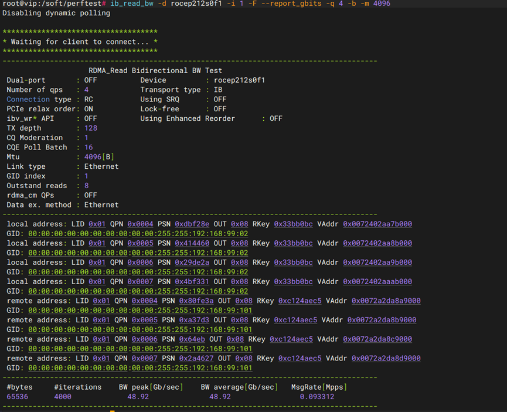The height and width of the screenshot is (412, 507).
Task: Click the VAddr link 0x0072402aa7b000
Action: (377, 224)
